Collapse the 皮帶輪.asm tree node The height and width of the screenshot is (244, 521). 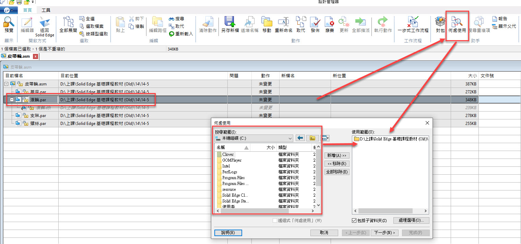[7, 84]
